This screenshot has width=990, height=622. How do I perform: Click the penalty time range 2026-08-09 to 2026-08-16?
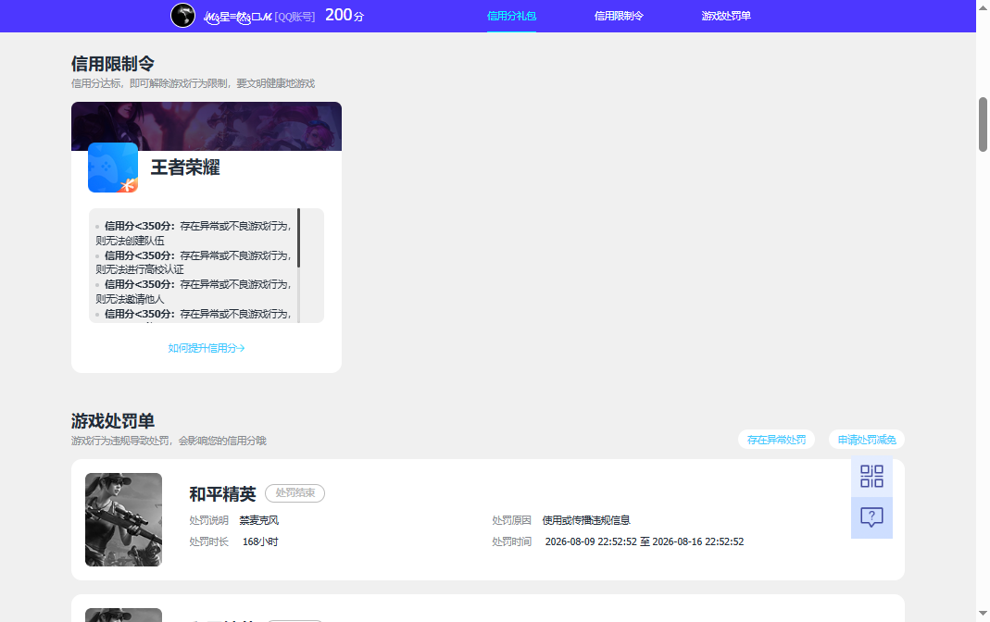(x=645, y=541)
